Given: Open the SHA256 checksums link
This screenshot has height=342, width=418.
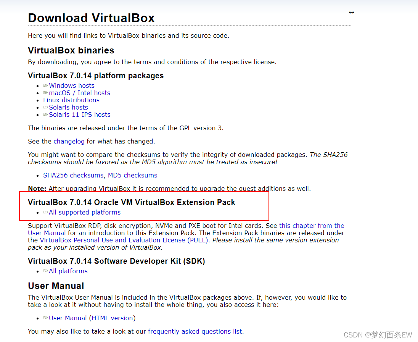Looking at the screenshot, I should click(x=73, y=175).
